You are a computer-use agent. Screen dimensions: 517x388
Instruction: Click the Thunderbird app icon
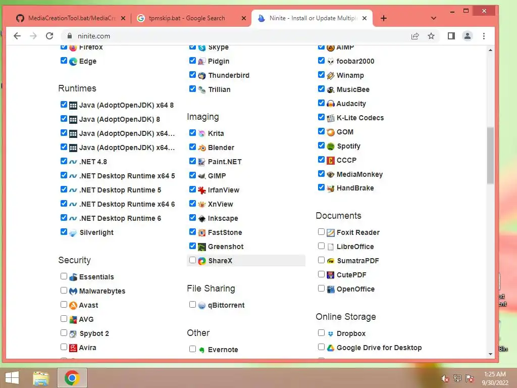click(202, 76)
